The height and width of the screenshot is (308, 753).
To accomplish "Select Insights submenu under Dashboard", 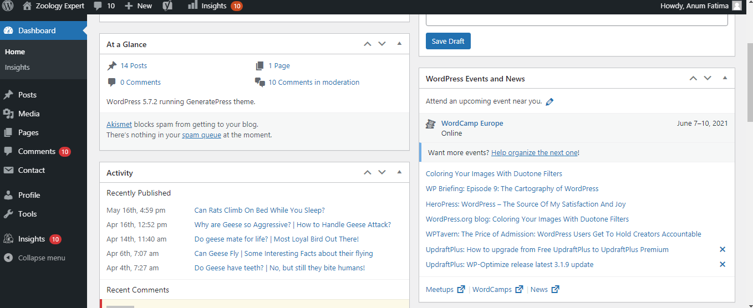I will pyautogui.click(x=17, y=67).
